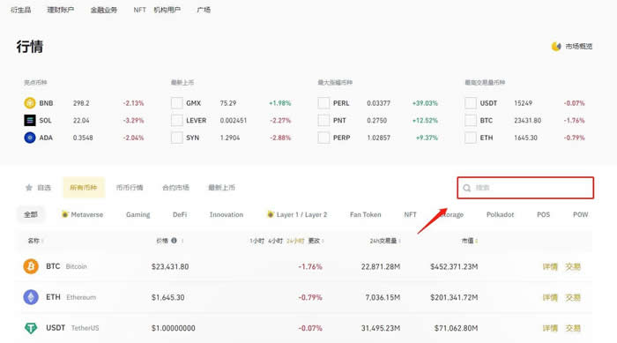Click the star favorites icon
Viewport: 617px width, 343px height.
coord(29,188)
